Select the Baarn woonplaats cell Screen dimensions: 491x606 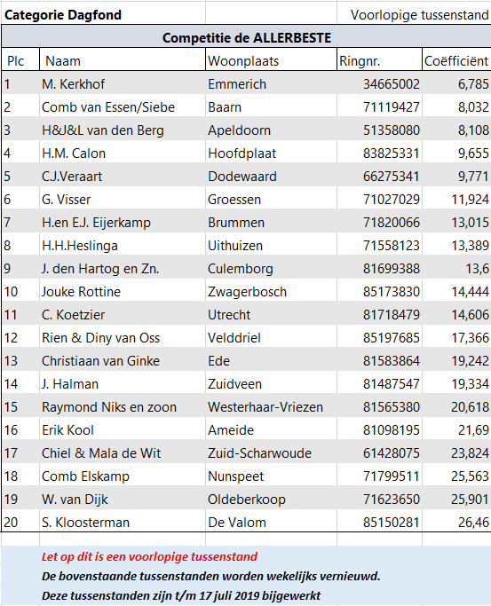[x=271, y=107]
